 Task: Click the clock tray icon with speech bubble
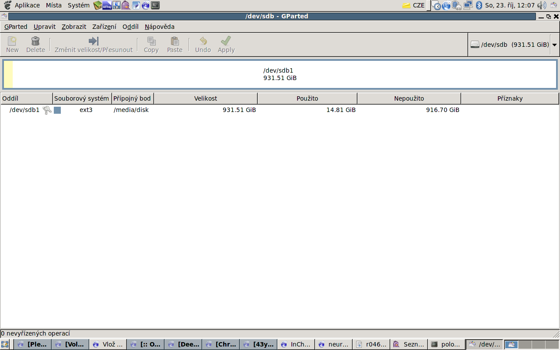coord(436,5)
